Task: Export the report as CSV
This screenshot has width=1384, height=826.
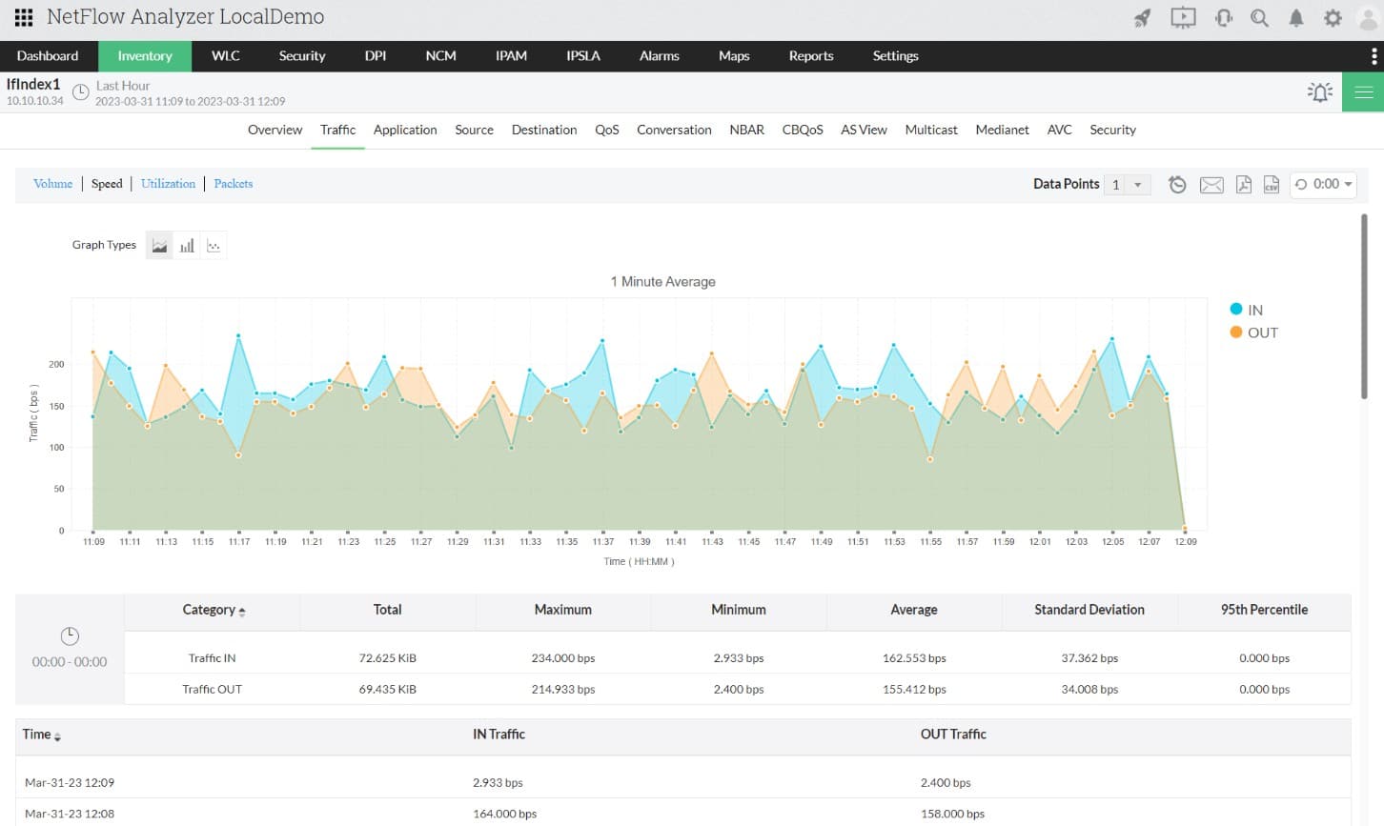Action: [1271, 185]
